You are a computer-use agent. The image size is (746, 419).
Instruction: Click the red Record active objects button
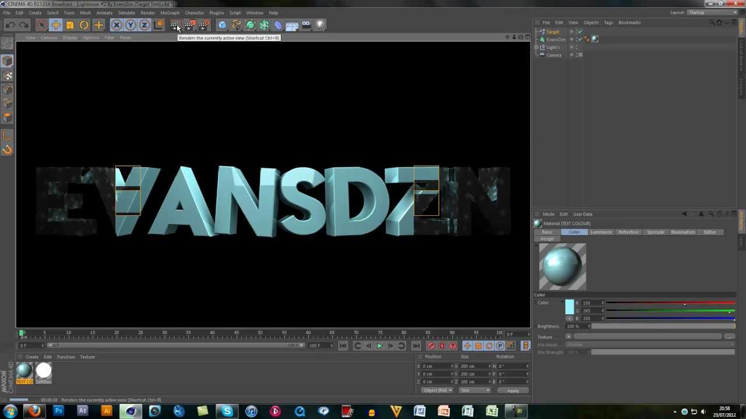(431, 346)
